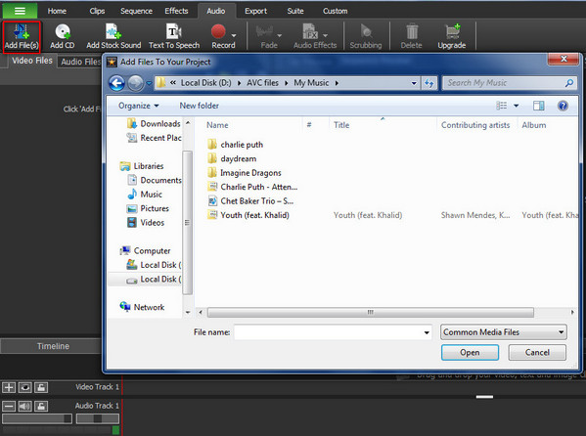Toggle the file dialog preview pane
This screenshot has width=586, height=436.
point(538,106)
